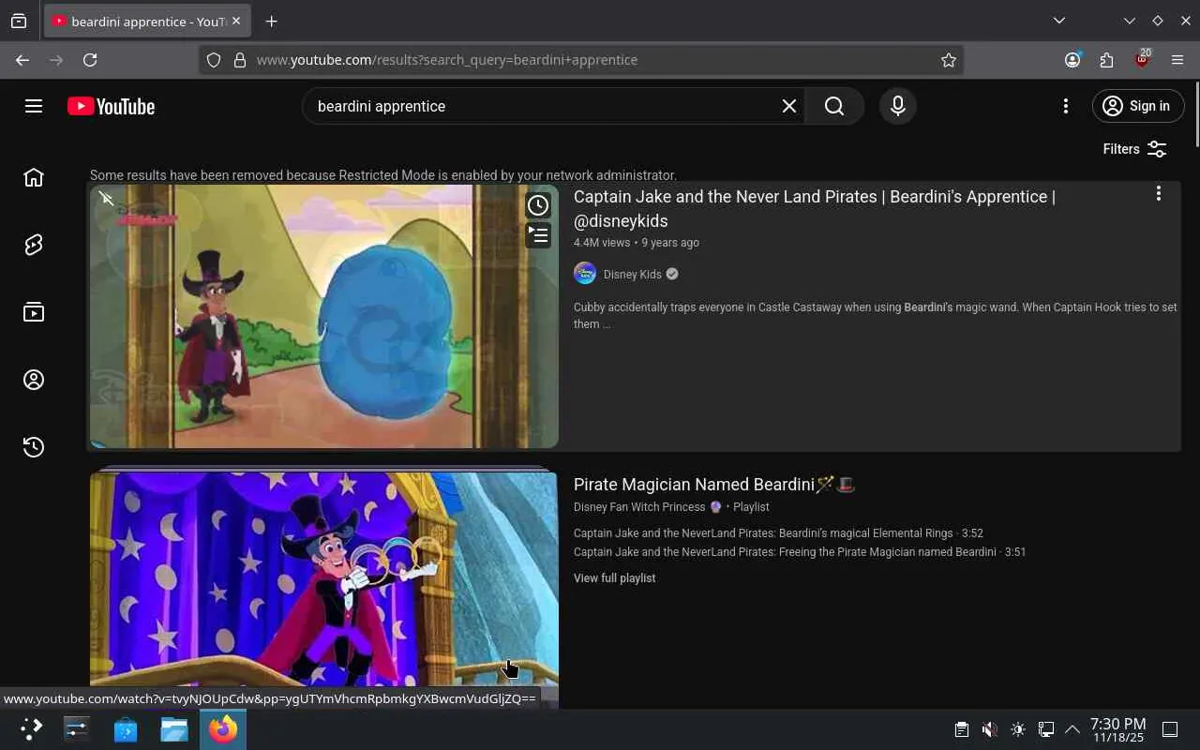
Task: Open Subscriptions from the sidebar
Action: point(34,312)
